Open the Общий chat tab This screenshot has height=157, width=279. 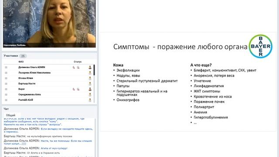coord(10,115)
